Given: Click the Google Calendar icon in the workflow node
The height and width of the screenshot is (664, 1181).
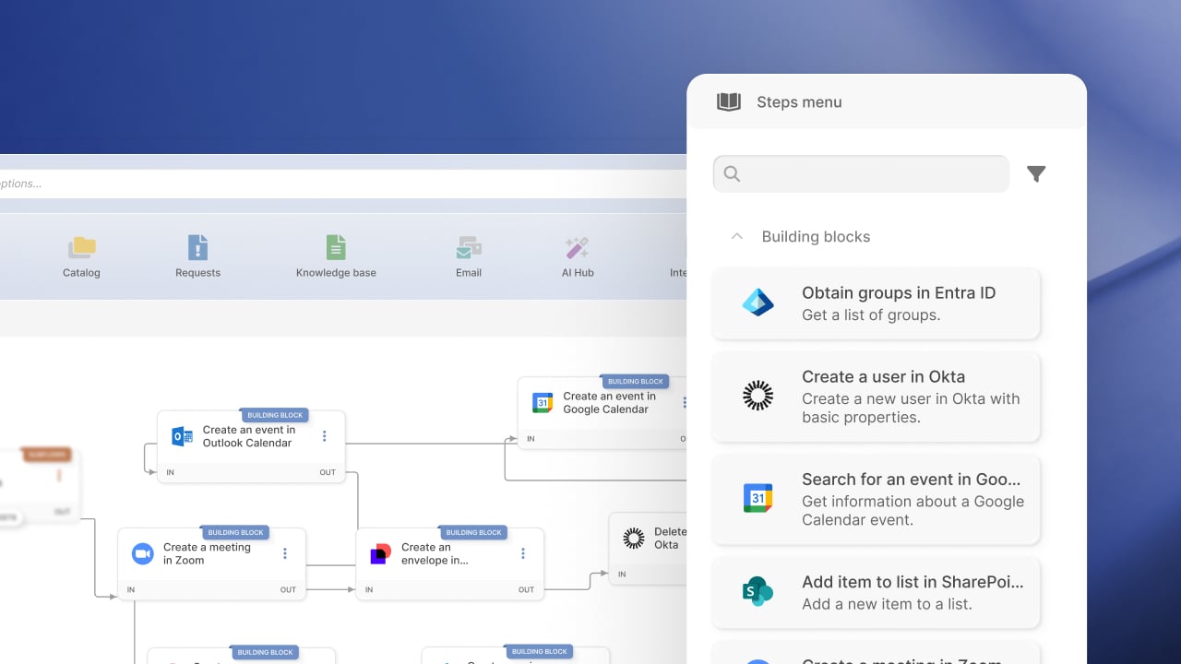Looking at the screenshot, I should (x=543, y=403).
